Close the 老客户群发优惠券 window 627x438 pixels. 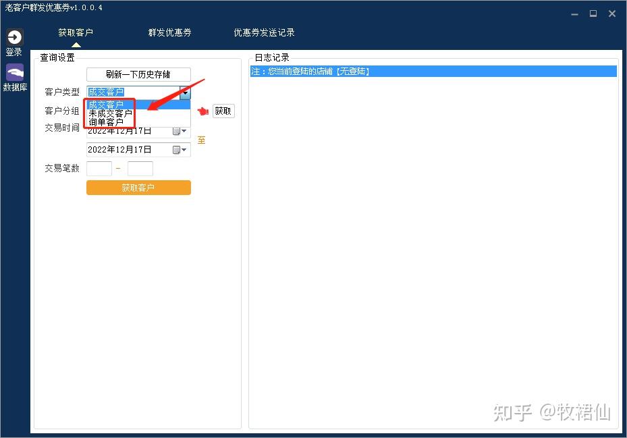[612, 13]
